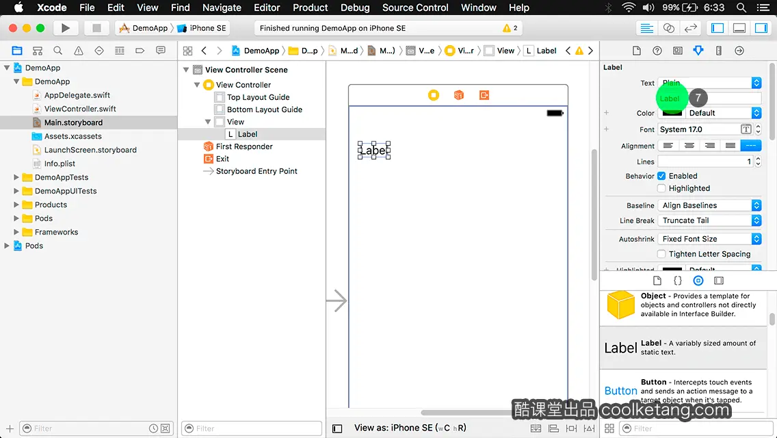
Task: Show the Code Snippet library
Action: coord(677,281)
